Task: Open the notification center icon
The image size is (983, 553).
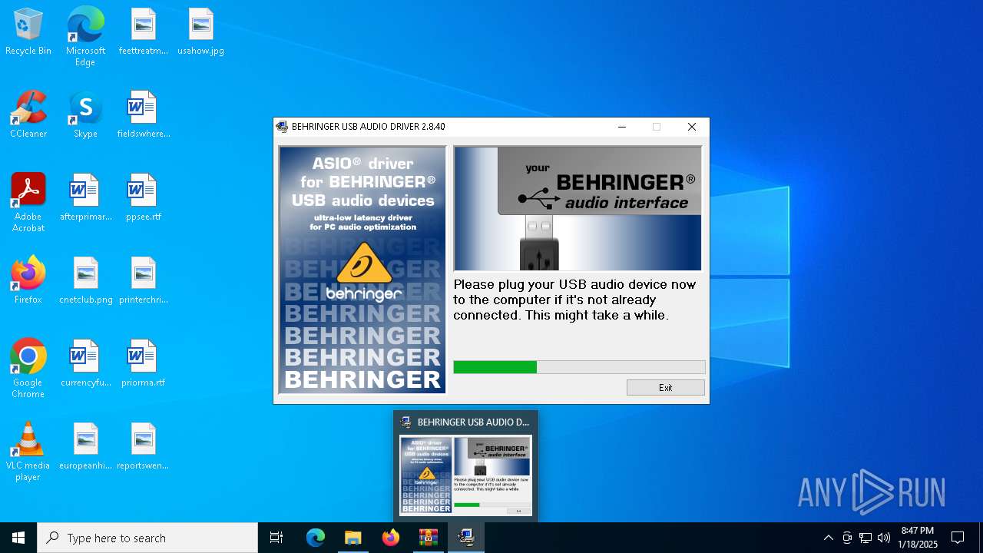Action: point(958,538)
